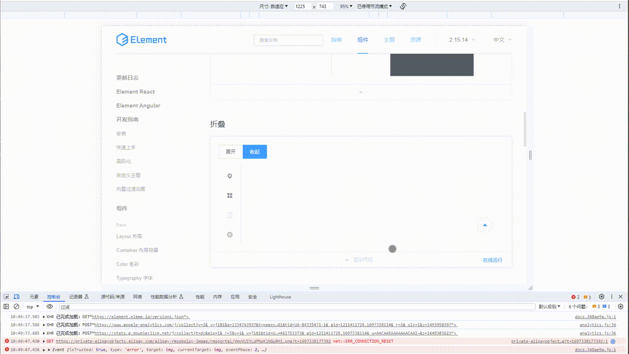
Task: Open the 资源 nav link
Action: (x=416, y=40)
